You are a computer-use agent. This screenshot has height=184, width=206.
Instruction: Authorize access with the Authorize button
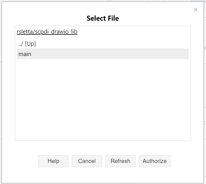point(155,161)
